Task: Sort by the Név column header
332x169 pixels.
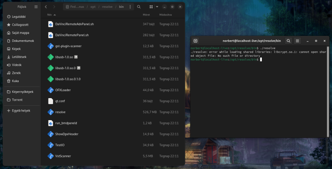Action: (x=51, y=15)
